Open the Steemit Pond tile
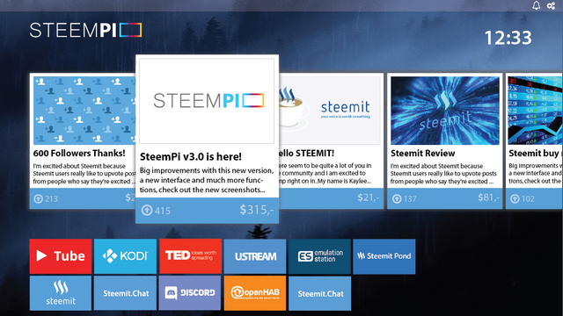The height and width of the screenshot is (316, 563). click(x=384, y=256)
